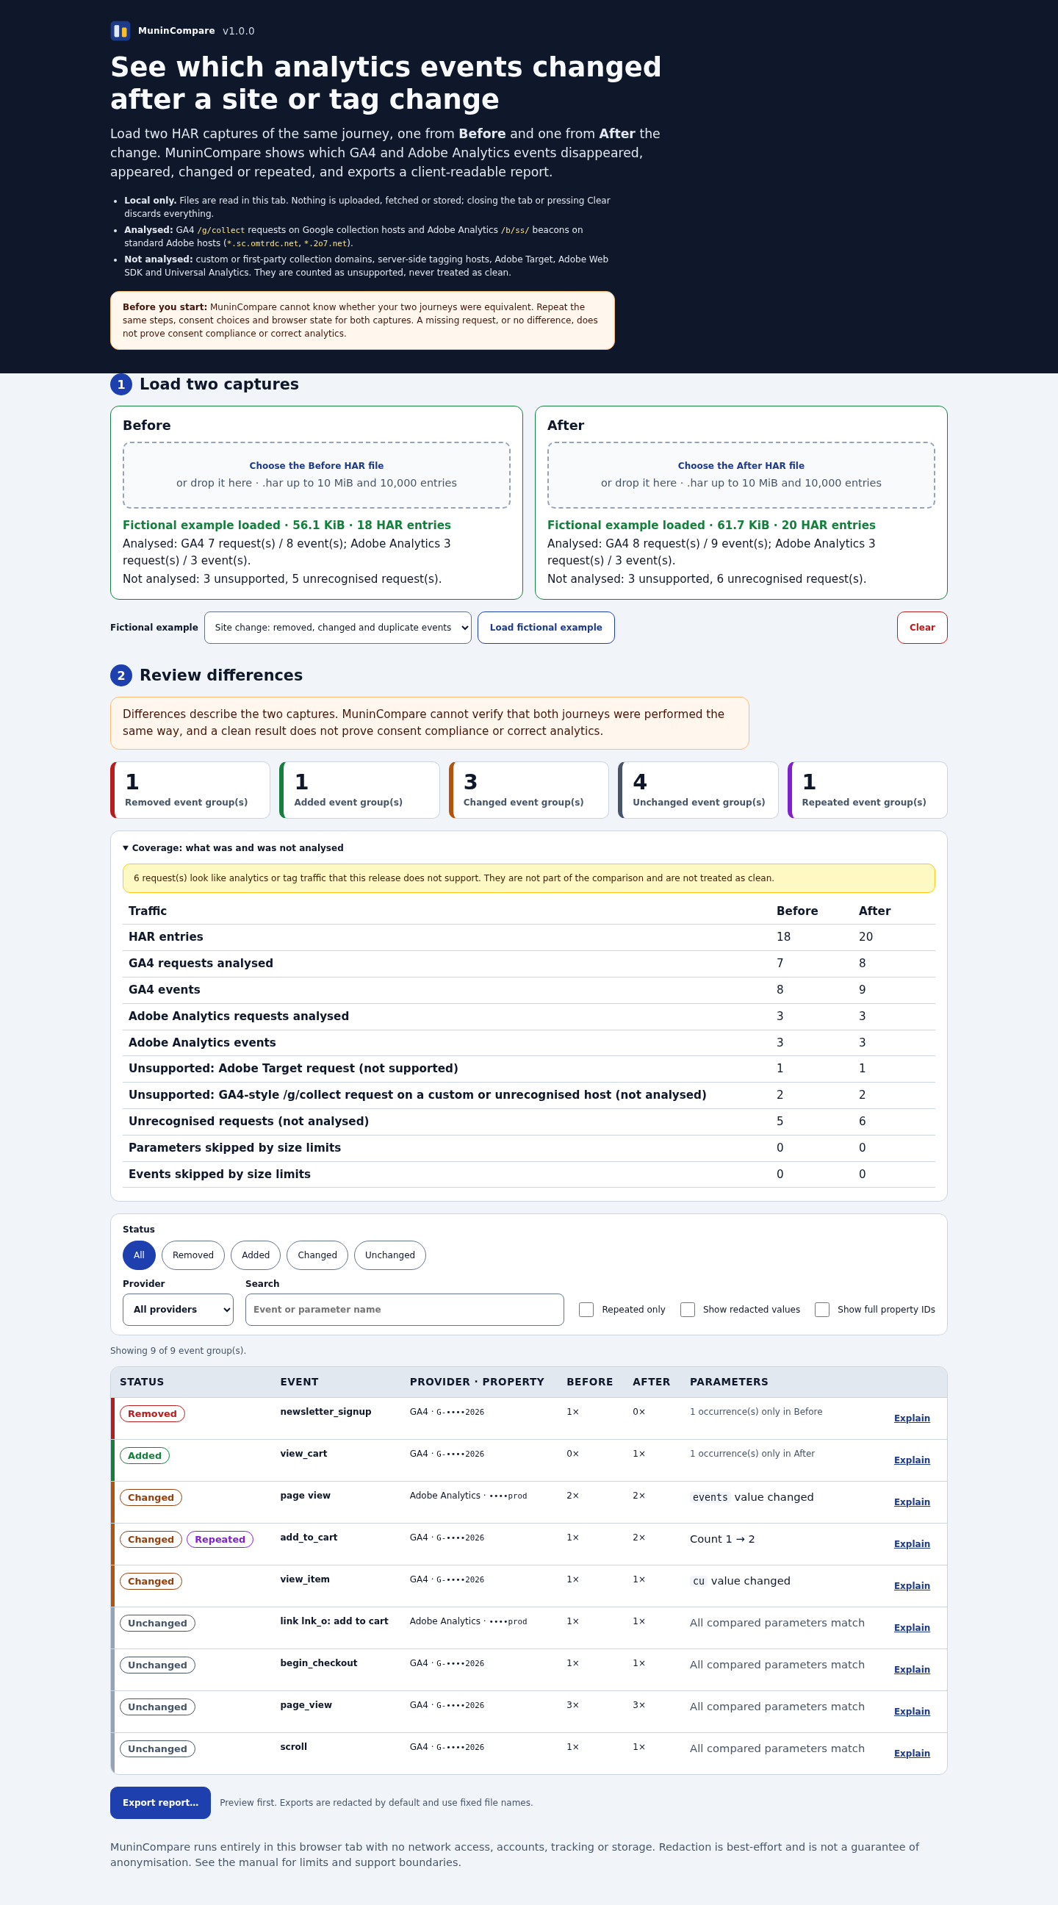Filter by Changed status
This screenshot has height=1905, width=1058.
point(317,1256)
